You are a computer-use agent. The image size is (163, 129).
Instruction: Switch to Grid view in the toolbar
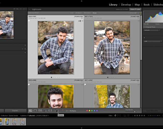tap(30, 111)
